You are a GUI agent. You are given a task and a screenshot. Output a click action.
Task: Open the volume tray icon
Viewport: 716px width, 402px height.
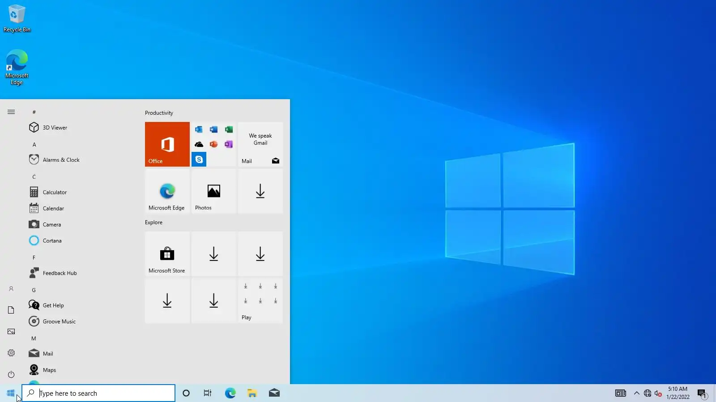pos(658,393)
